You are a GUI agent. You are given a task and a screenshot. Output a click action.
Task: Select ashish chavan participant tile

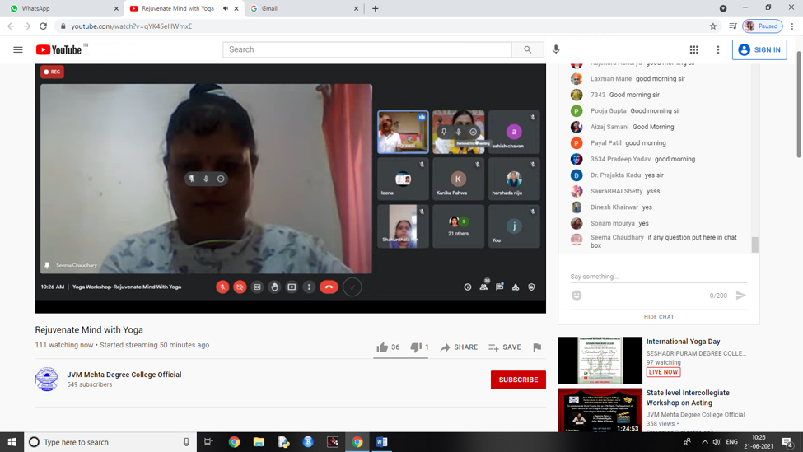pos(514,132)
